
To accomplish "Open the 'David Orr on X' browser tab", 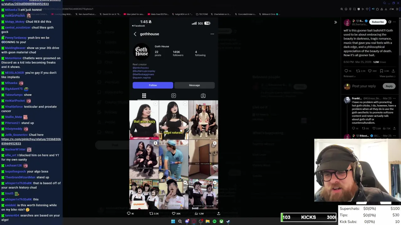I will click(x=109, y=14).
